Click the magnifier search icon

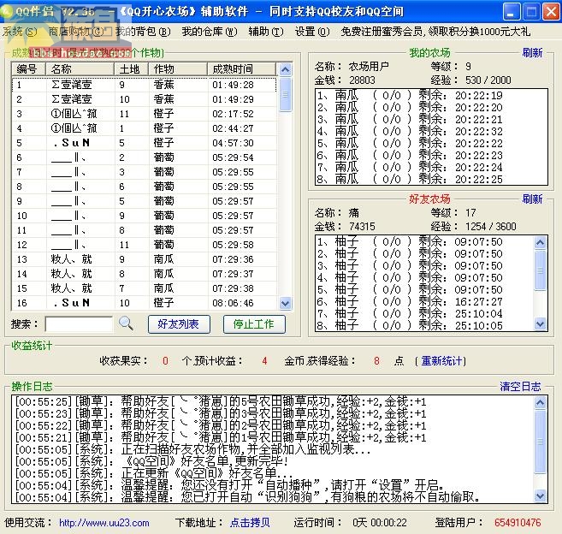pyautogui.click(x=126, y=323)
